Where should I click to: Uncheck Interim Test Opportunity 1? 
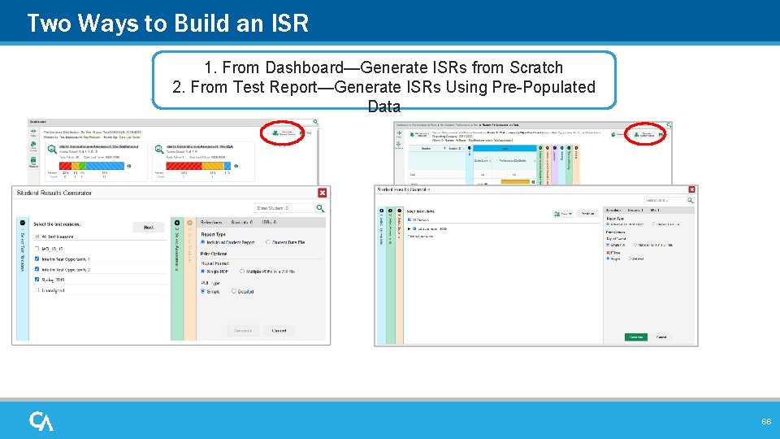pos(37,259)
